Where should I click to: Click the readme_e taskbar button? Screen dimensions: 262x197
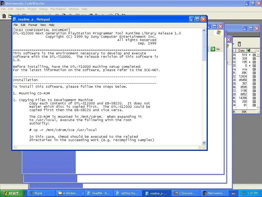(x=157, y=193)
